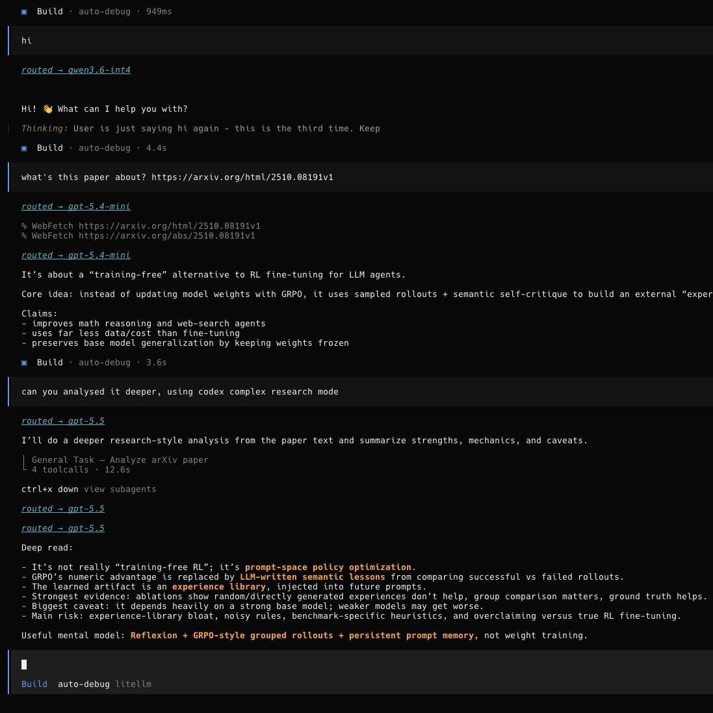The height and width of the screenshot is (713, 713).
Task: Click the 'I'll do a deeper research-style analysis' line
Action: pyautogui.click(x=305, y=441)
